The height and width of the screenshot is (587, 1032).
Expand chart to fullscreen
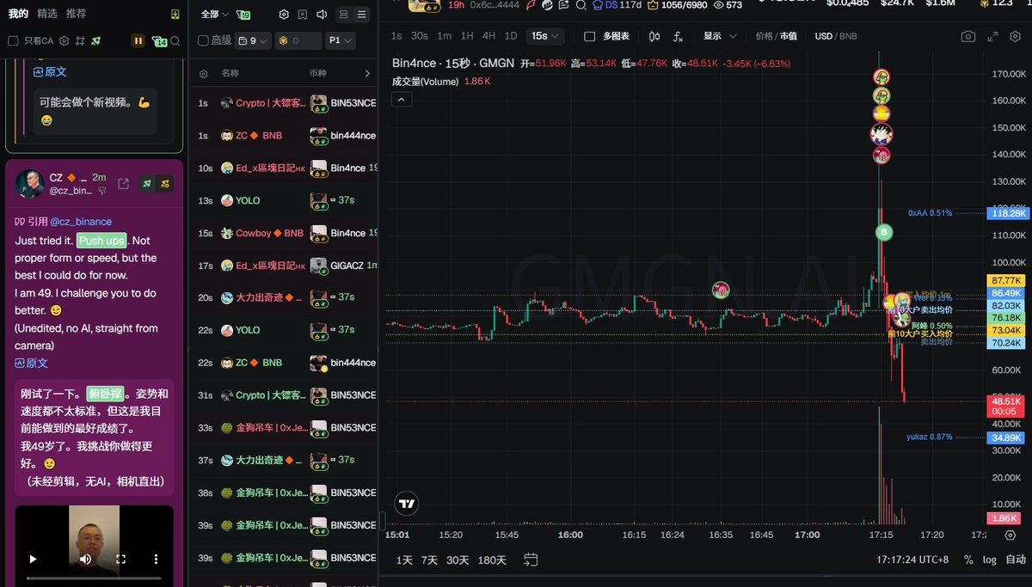[x=992, y=36]
